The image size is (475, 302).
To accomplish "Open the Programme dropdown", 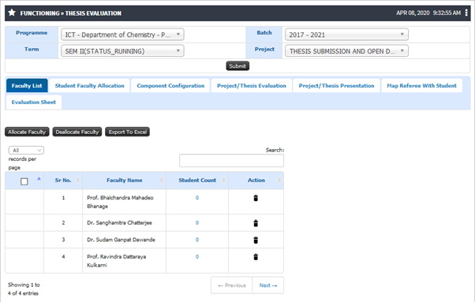I will [x=122, y=35].
